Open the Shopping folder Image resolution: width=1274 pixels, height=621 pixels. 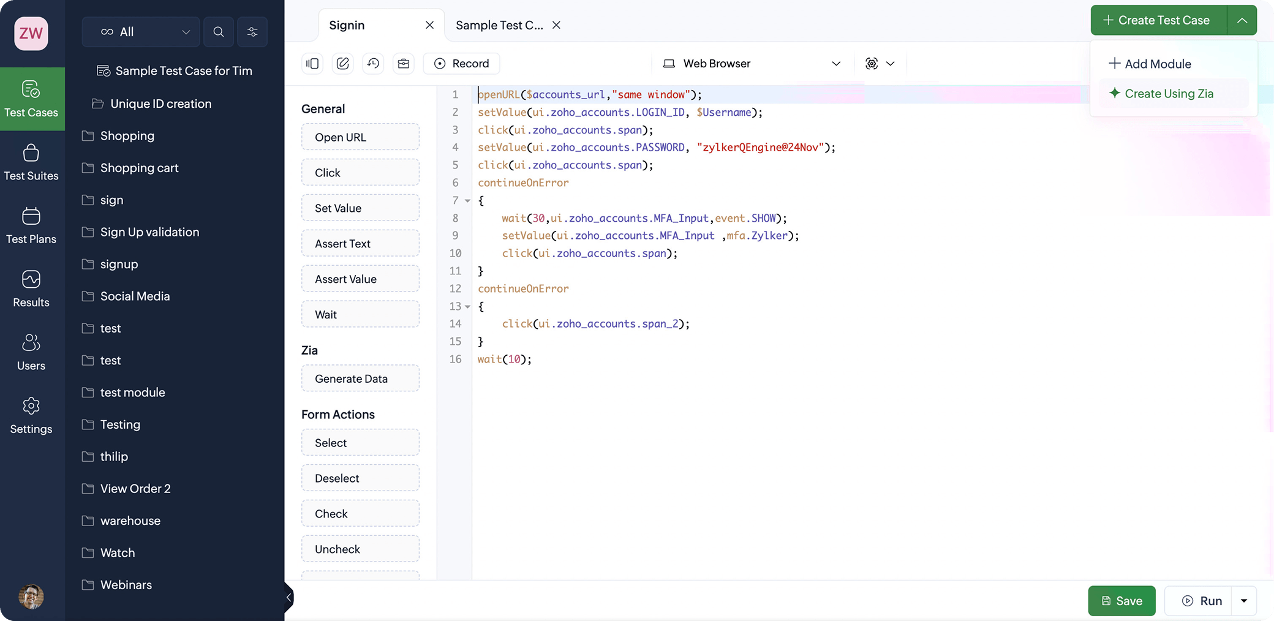118,136
